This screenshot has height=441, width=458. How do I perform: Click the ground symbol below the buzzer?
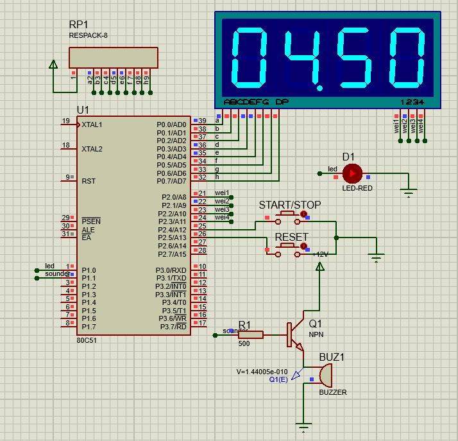point(303,428)
